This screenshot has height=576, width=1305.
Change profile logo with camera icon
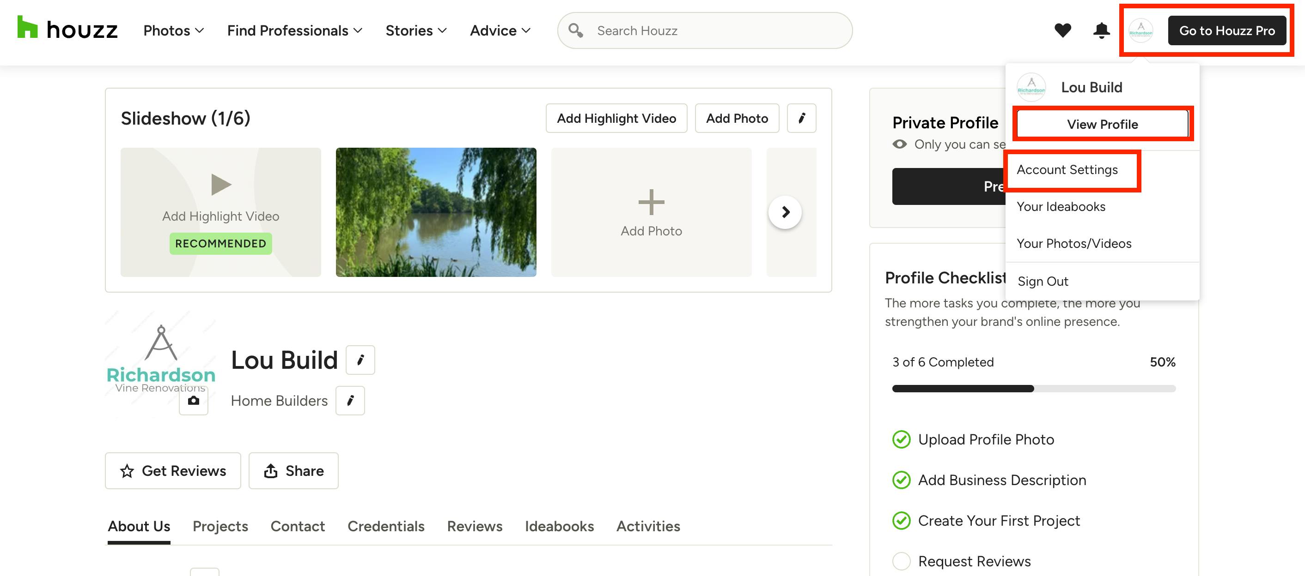point(194,401)
